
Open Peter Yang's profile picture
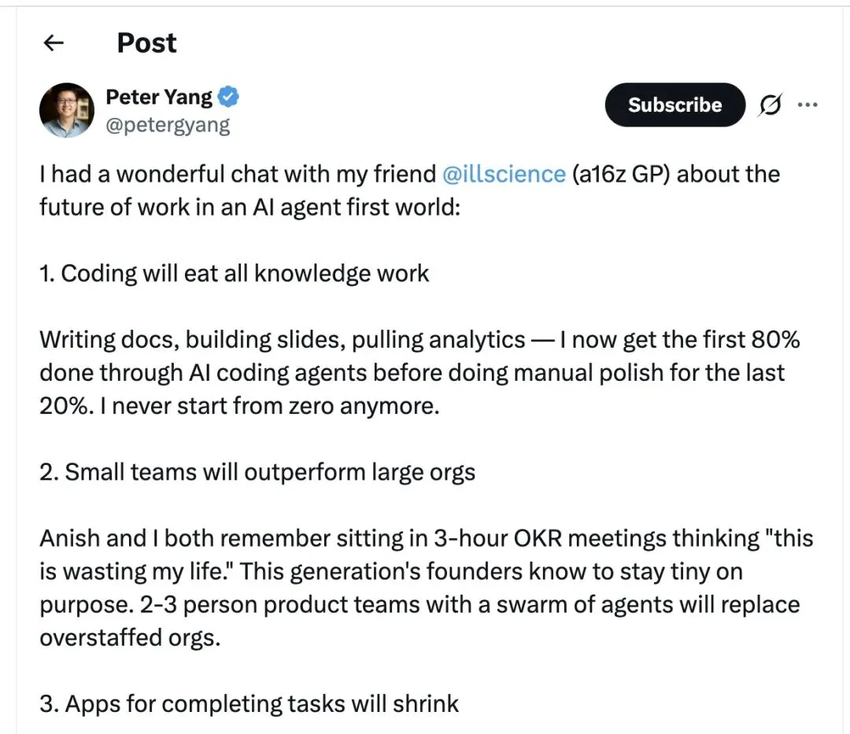coord(67,110)
